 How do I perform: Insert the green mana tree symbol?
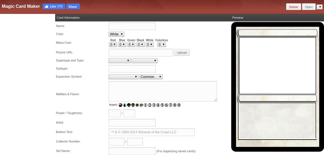[129, 105]
